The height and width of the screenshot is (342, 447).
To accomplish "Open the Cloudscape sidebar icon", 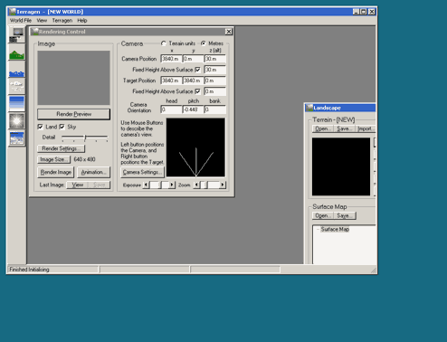I will click(x=16, y=86).
